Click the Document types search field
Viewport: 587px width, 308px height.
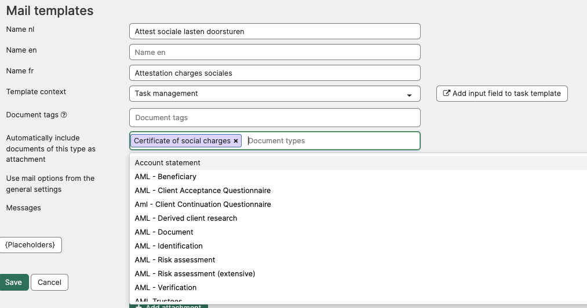331,141
